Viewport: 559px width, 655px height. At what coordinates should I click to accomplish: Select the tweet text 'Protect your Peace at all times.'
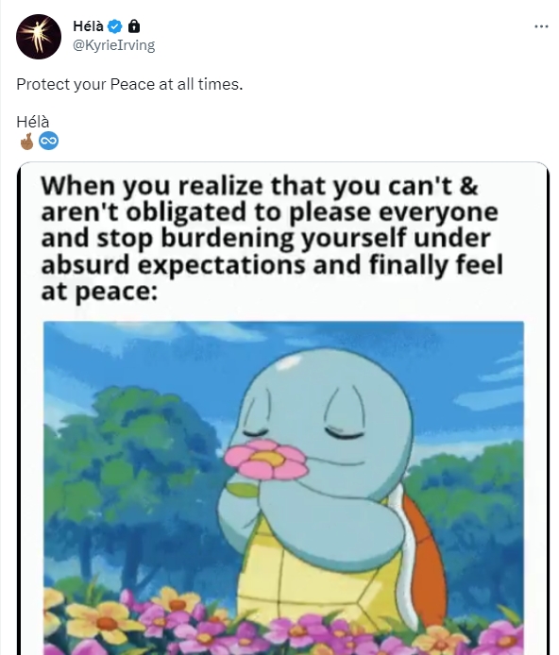pos(129,84)
